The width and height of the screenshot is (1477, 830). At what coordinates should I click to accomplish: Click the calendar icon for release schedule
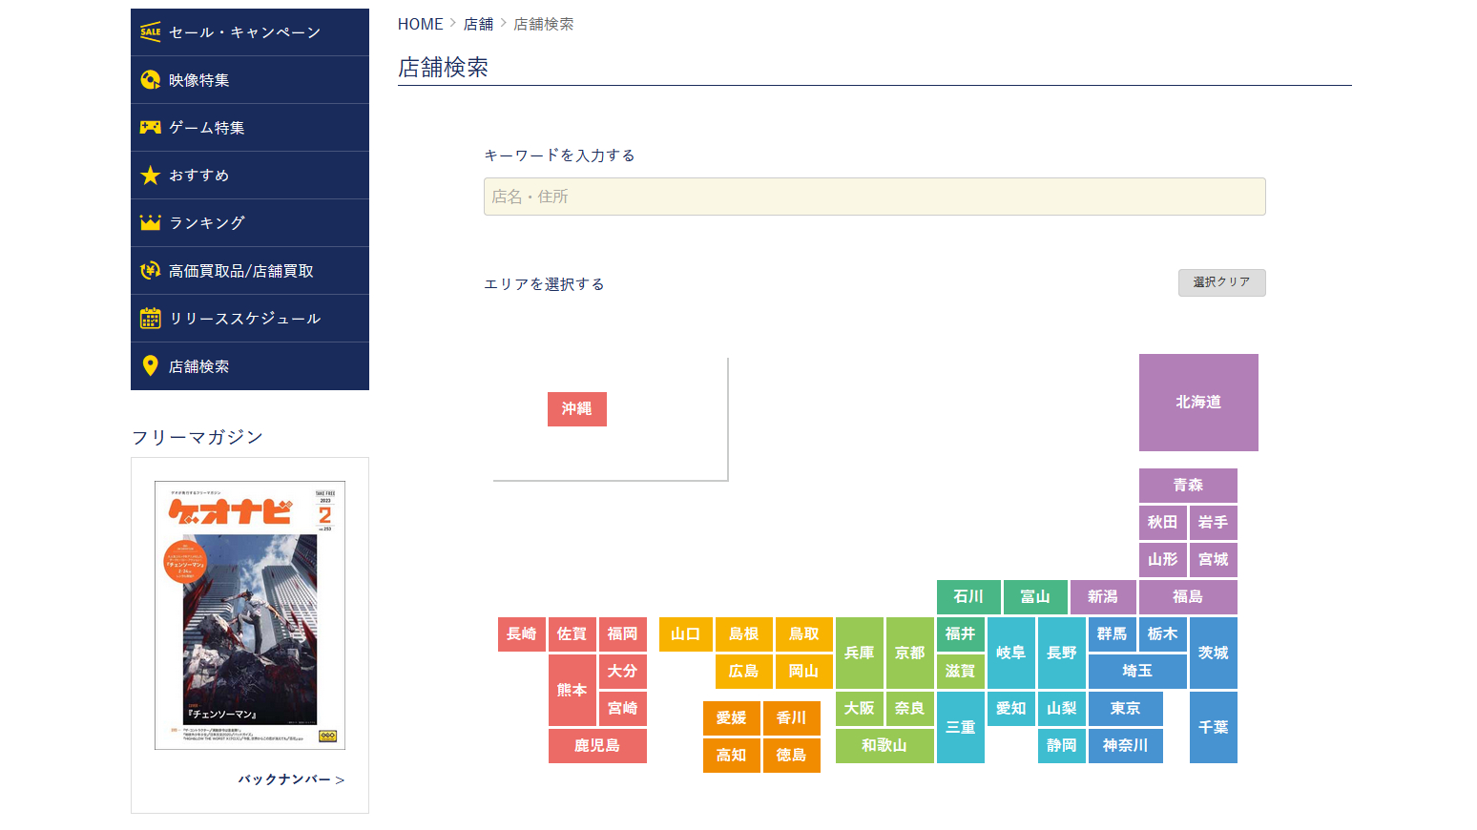150,319
